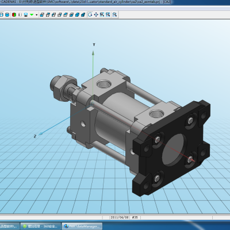Click the blue disc on stand icon
This screenshot has width=230, height=230.
point(26,14)
